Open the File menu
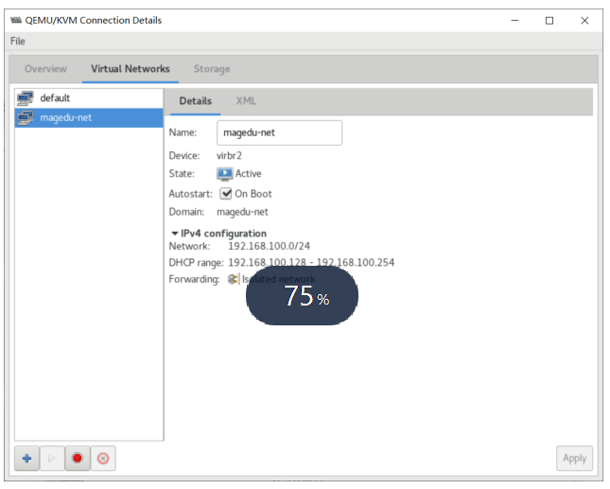The image size is (610, 489). pyautogui.click(x=18, y=41)
